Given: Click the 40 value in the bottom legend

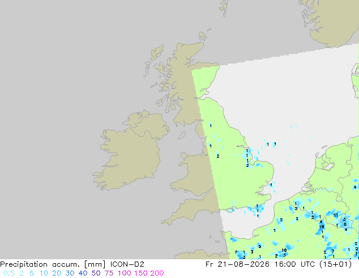Looking at the screenshot, I should coord(83,273).
